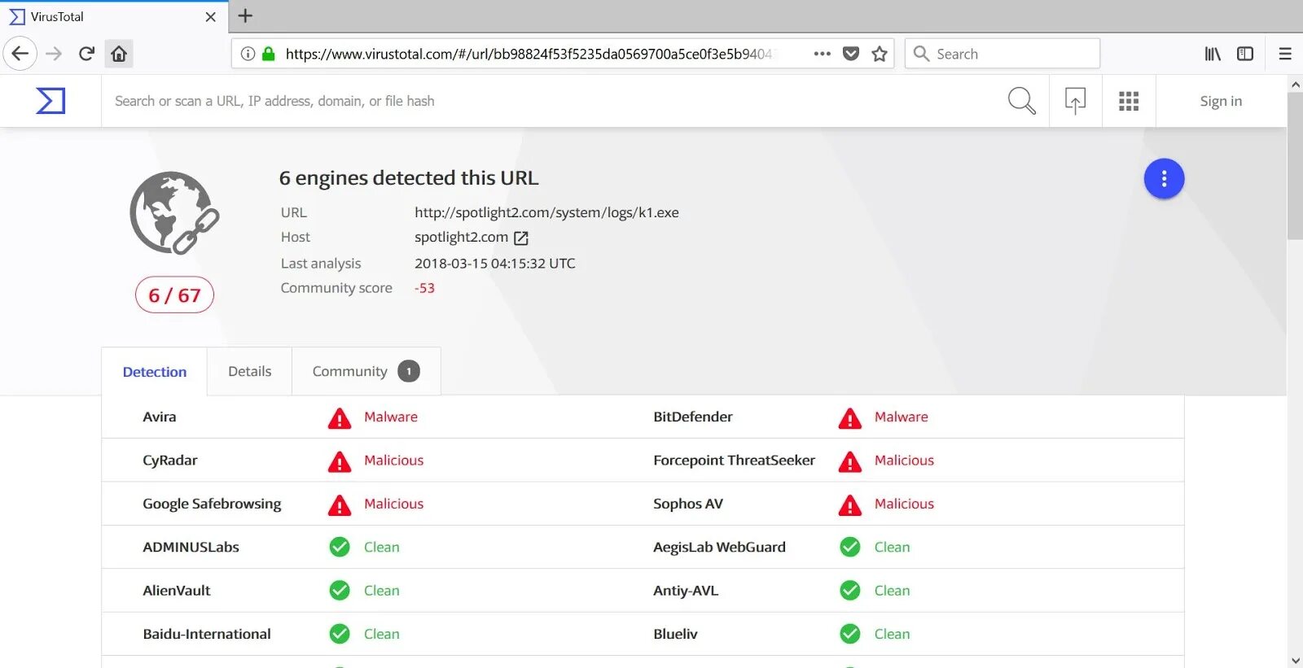This screenshot has width=1303, height=668.
Task: Click the Sign in link
Action: 1221,101
